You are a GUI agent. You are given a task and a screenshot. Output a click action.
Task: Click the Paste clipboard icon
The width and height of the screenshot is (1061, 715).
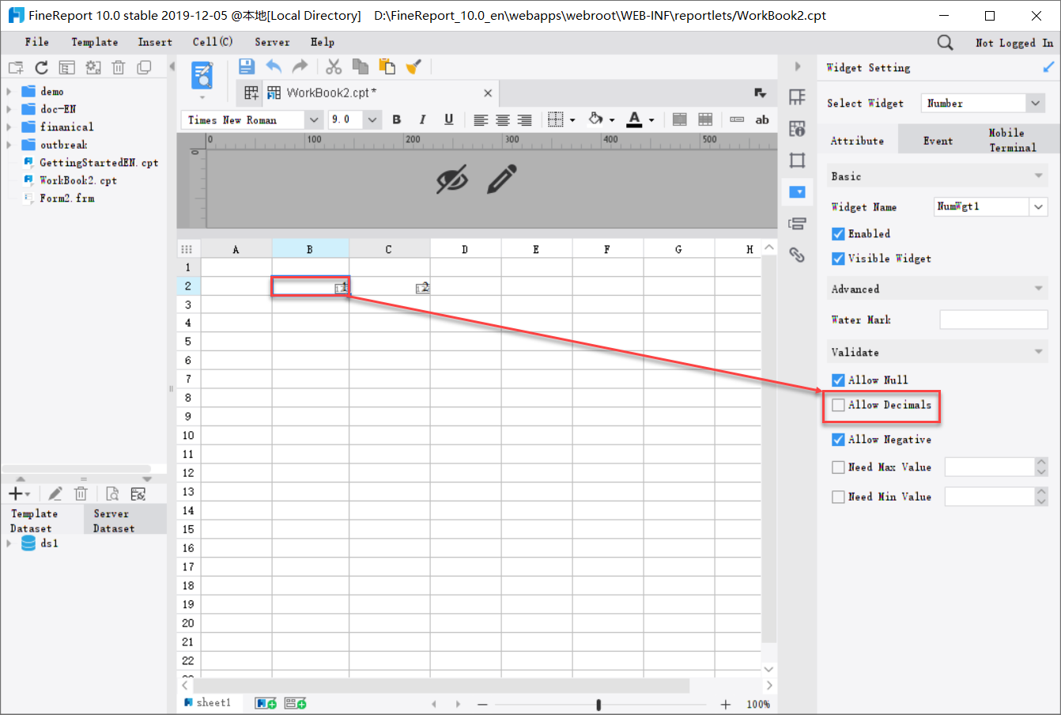point(387,67)
